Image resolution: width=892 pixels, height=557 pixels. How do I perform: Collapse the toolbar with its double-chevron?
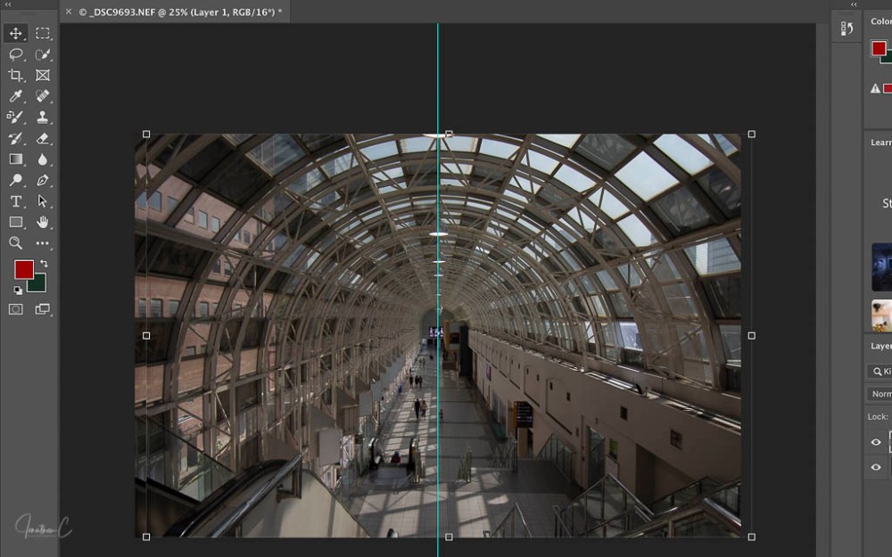pyautogui.click(x=8, y=7)
